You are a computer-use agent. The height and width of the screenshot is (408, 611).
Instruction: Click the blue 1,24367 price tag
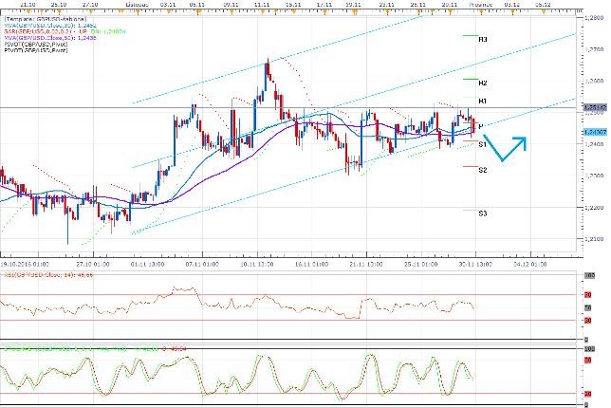596,133
